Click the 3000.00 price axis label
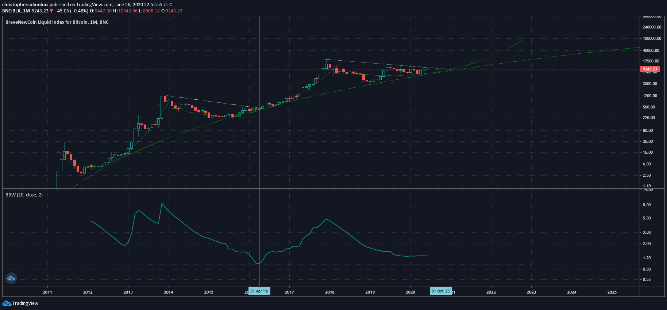Screen dimensions: 667x310 [650, 84]
